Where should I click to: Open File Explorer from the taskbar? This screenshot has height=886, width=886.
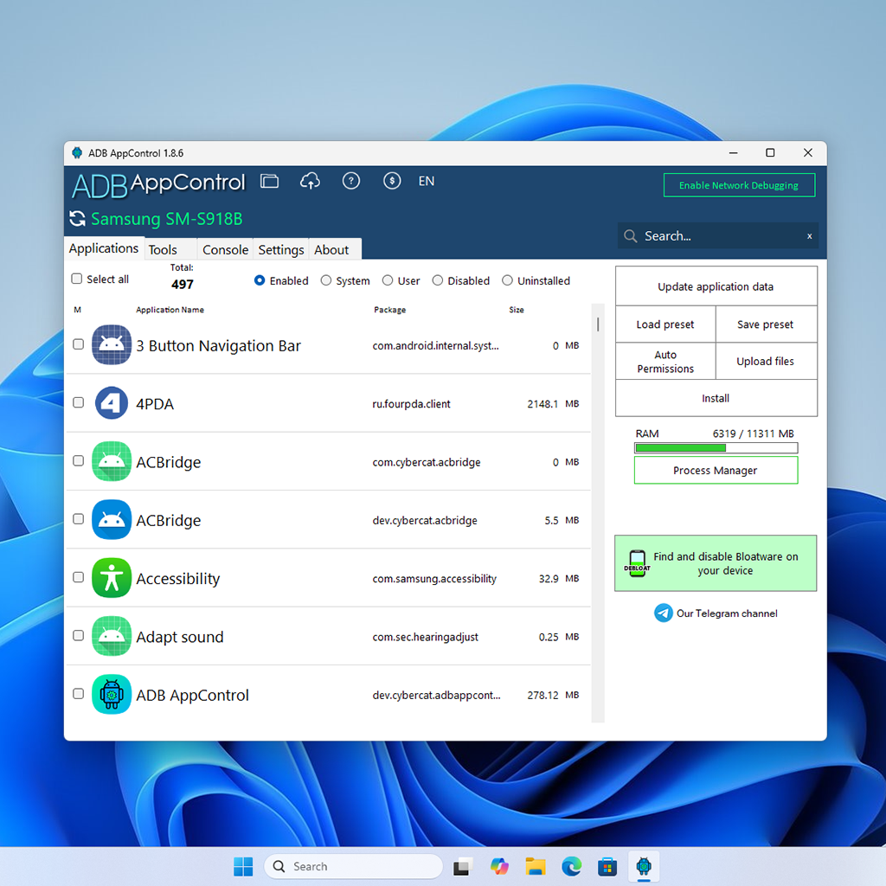tap(535, 866)
